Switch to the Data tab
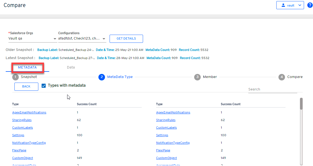The image size is (313, 166). coord(71,67)
